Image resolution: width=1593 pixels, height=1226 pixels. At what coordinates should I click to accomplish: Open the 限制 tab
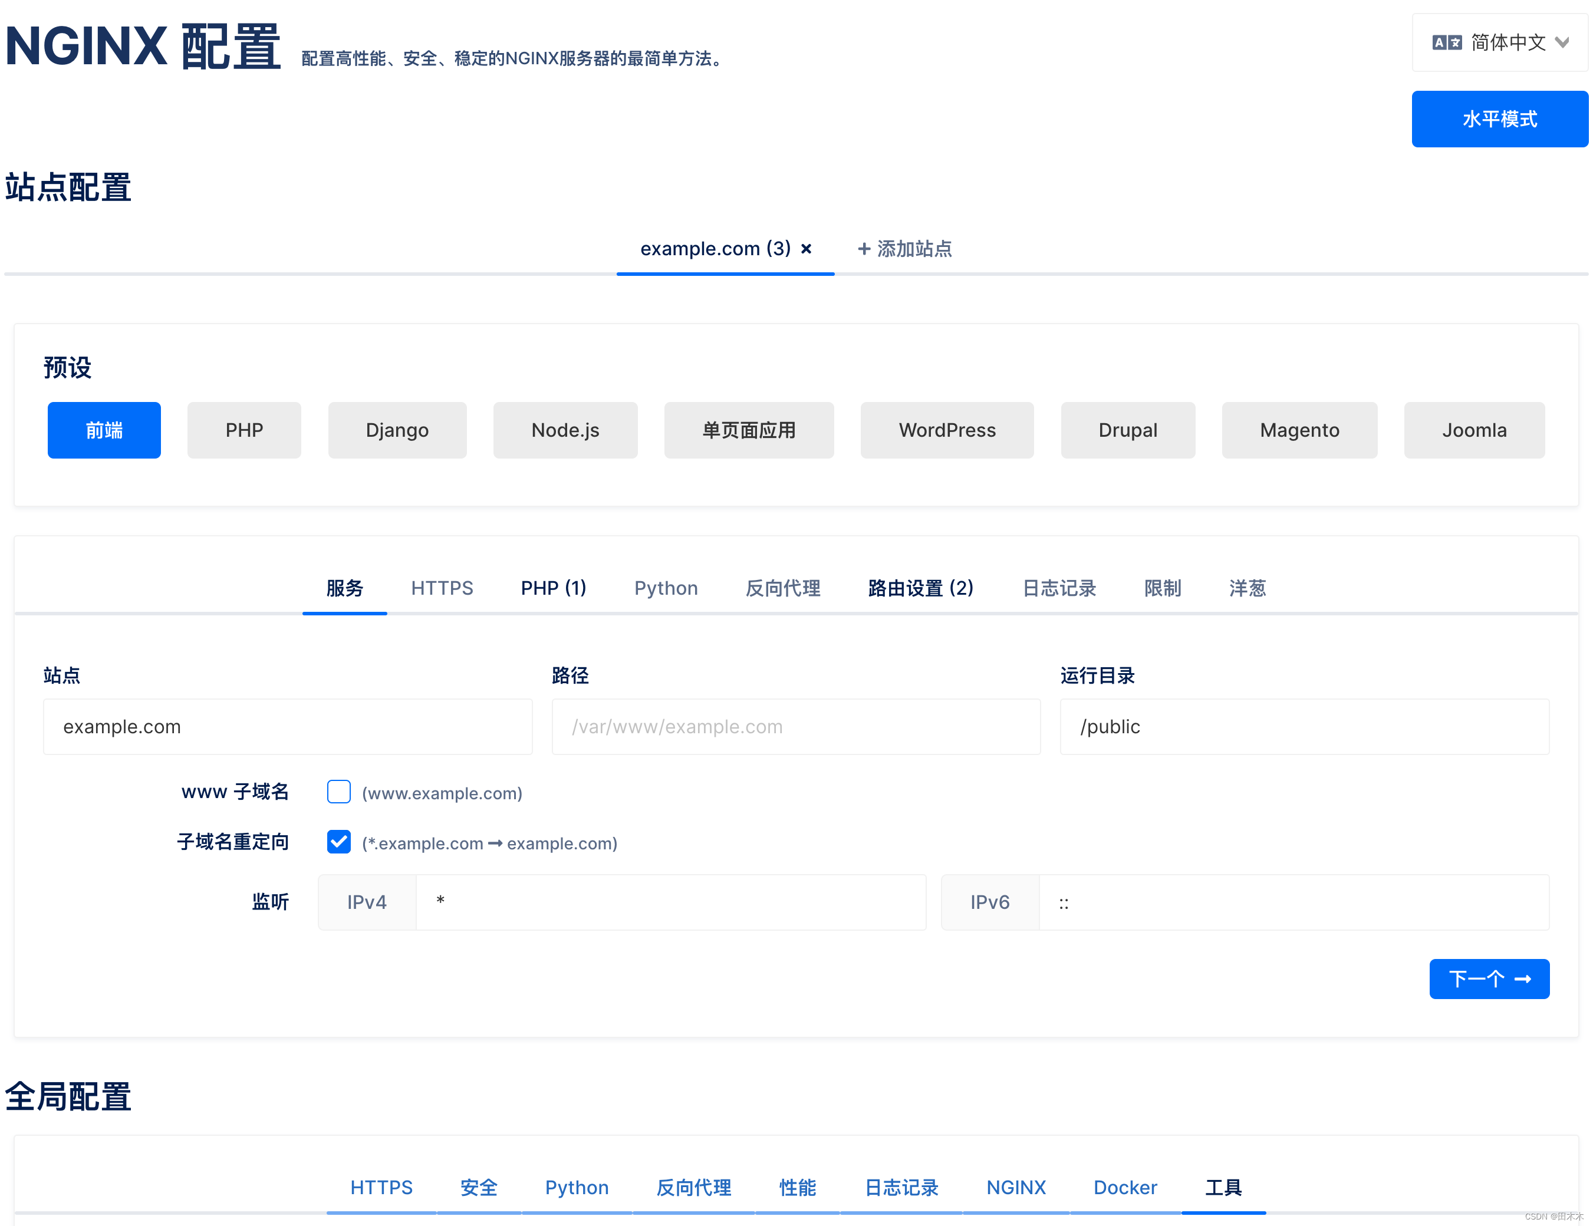coord(1163,588)
